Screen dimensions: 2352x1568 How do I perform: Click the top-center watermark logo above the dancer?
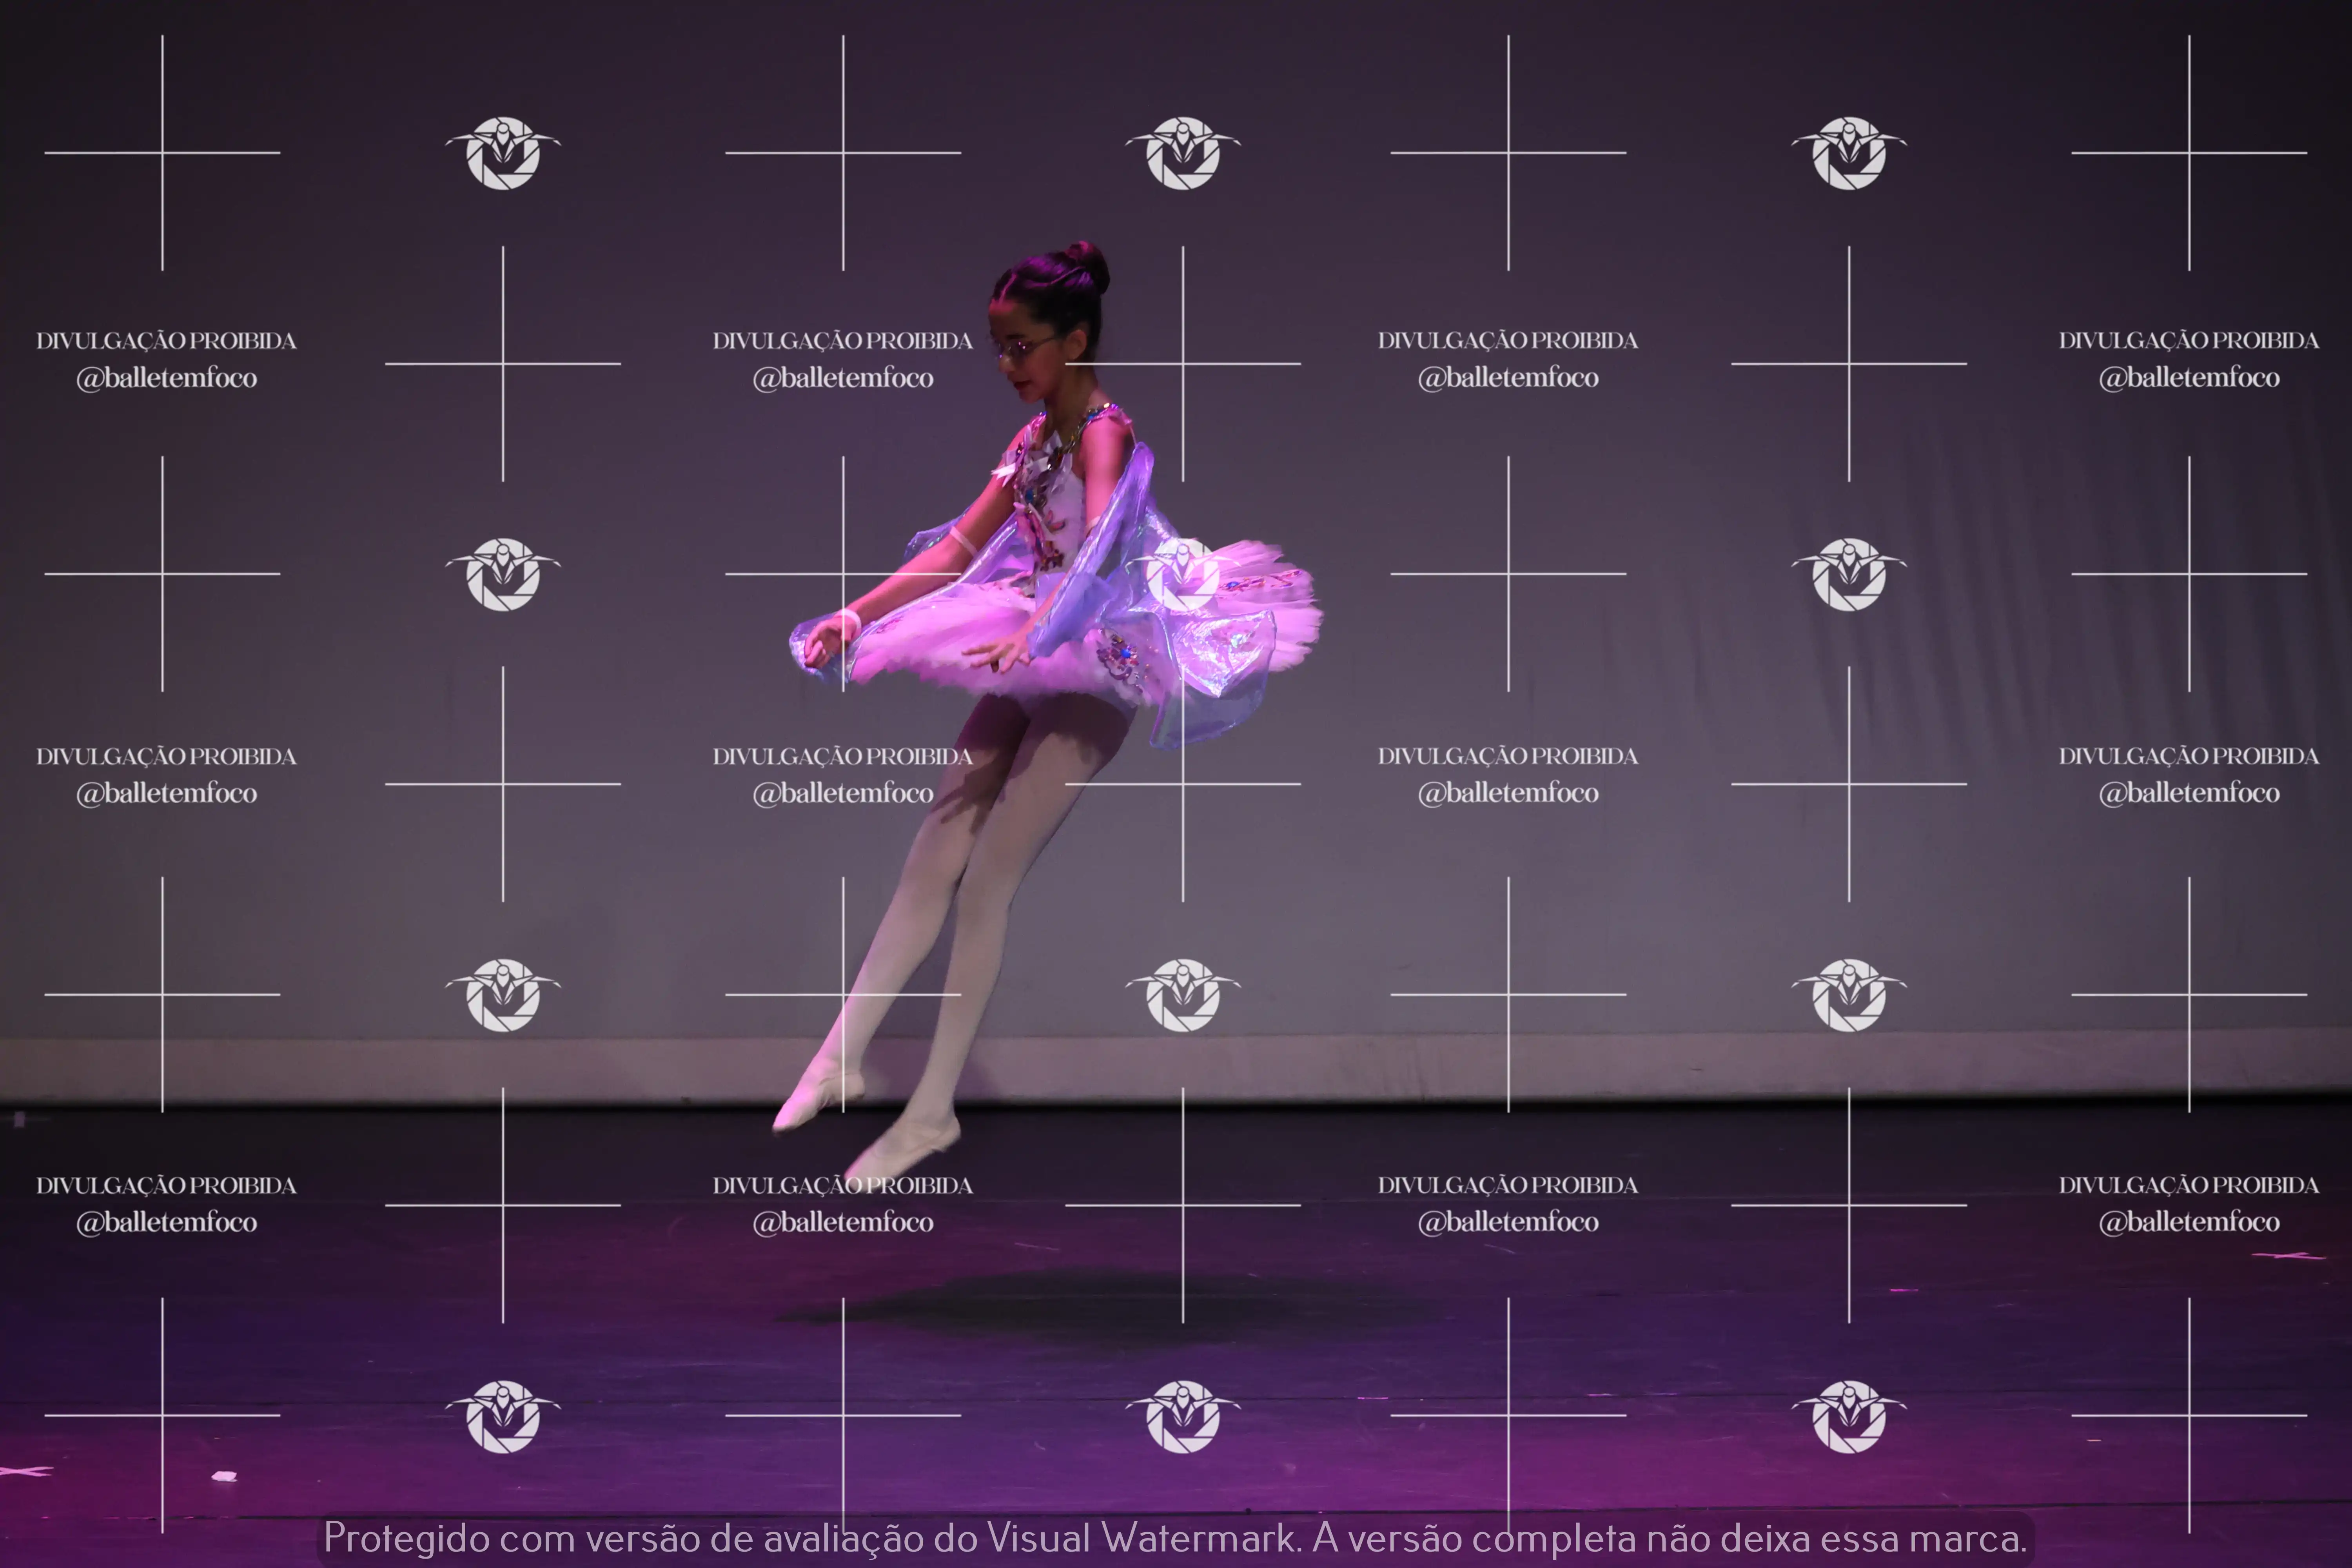point(1183,153)
